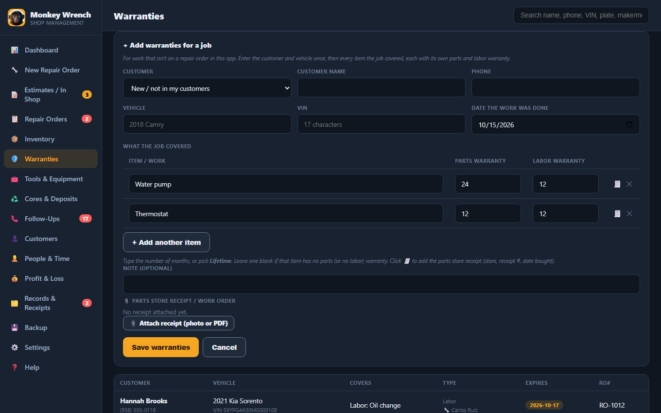This screenshot has width=661, height=413.
Task: Remove the Thermostat item row
Action: click(x=629, y=214)
